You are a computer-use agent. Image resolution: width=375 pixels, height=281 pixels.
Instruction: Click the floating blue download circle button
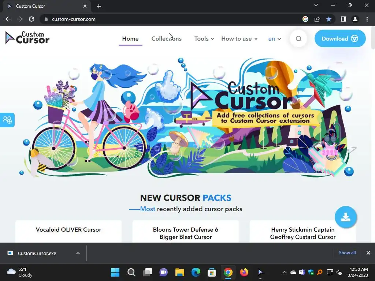346,217
